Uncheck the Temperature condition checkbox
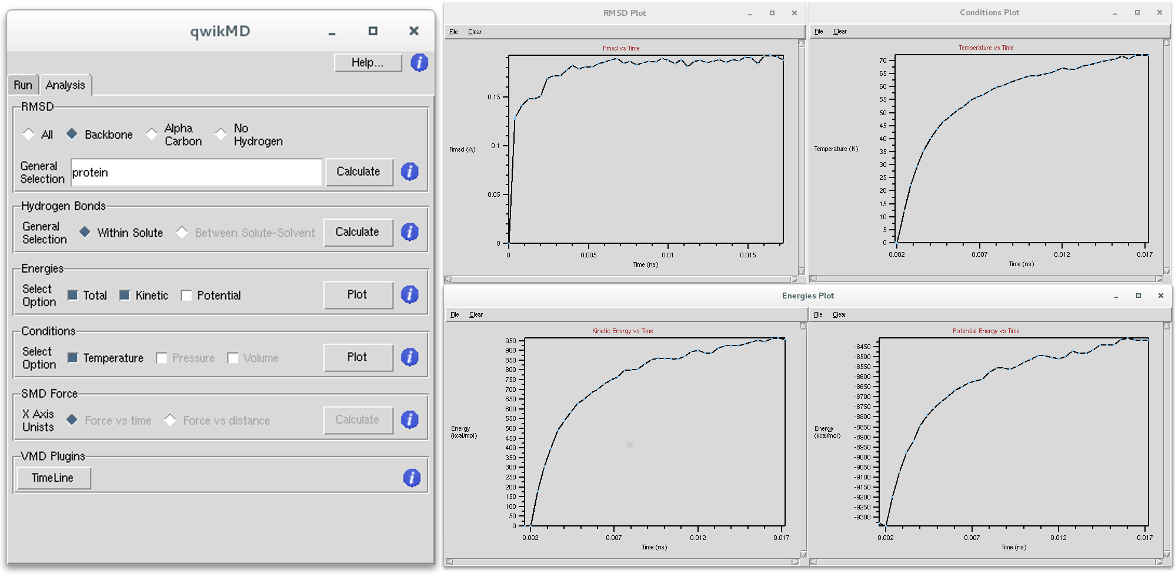The height and width of the screenshot is (577, 1175). [x=73, y=358]
